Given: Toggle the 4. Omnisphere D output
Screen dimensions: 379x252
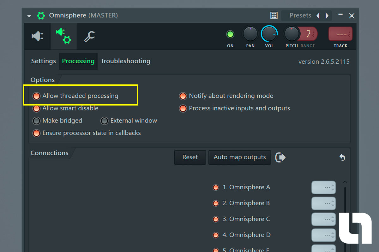Looking at the screenshot, I should (x=216, y=235).
